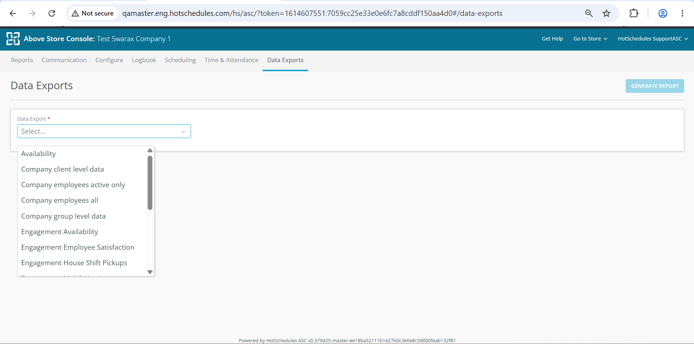Open the Time & Attendance tab

tap(232, 60)
